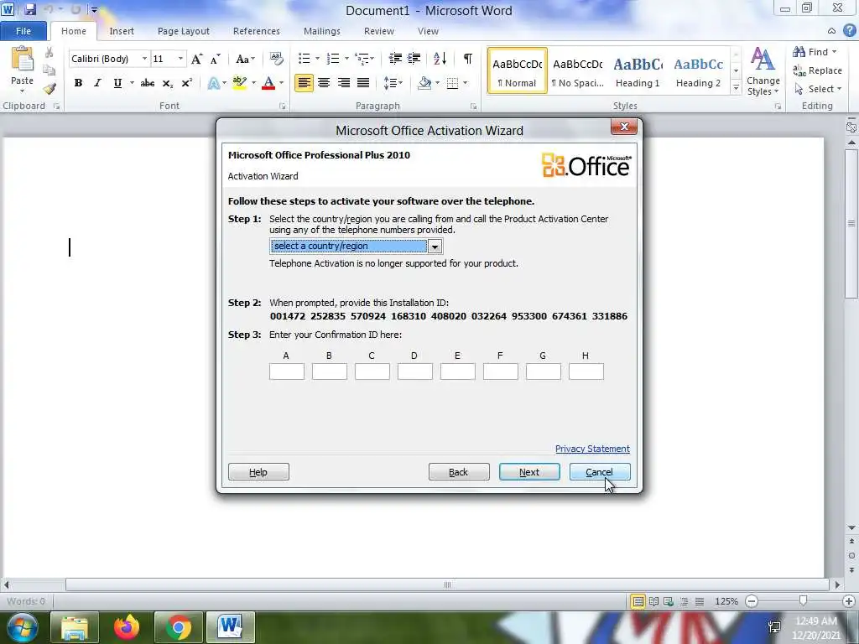Expand the Styles gallery More arrow
The width and height of the screenshot is (859, 644).
coord(736,87)
